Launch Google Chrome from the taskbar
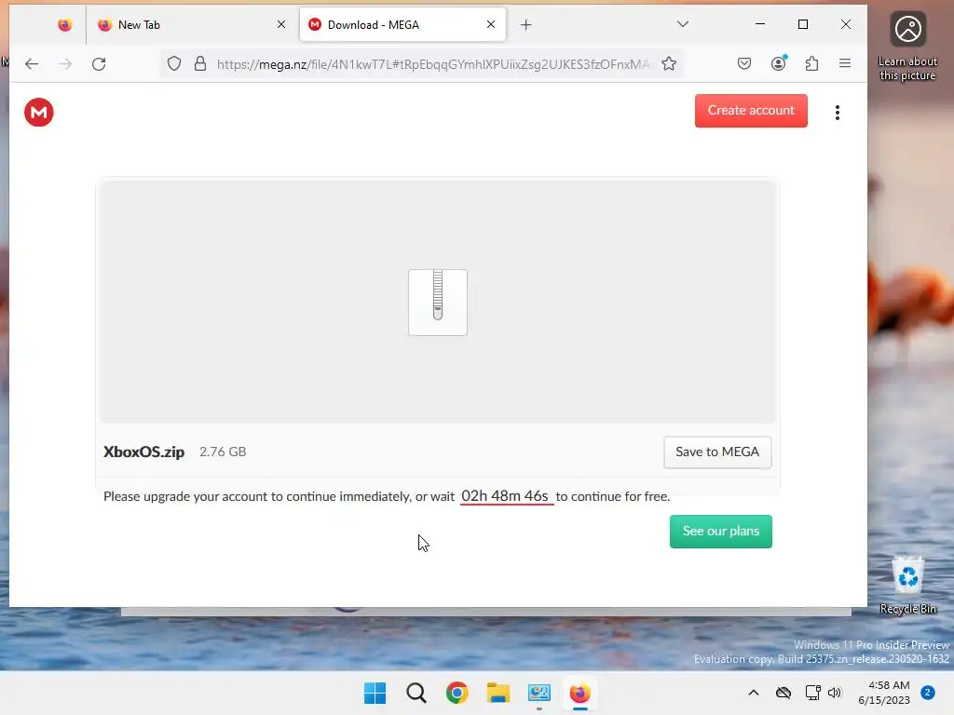This screenshot has height=715, width=954. [x=457, y=693]
